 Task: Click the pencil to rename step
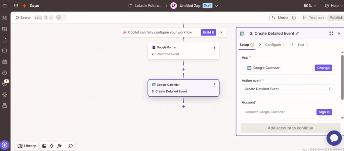[x=297, y=34]
